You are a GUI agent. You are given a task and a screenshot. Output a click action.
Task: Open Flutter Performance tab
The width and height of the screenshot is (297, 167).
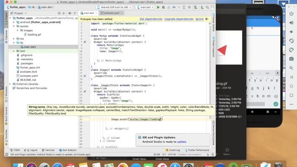point(197,150)
